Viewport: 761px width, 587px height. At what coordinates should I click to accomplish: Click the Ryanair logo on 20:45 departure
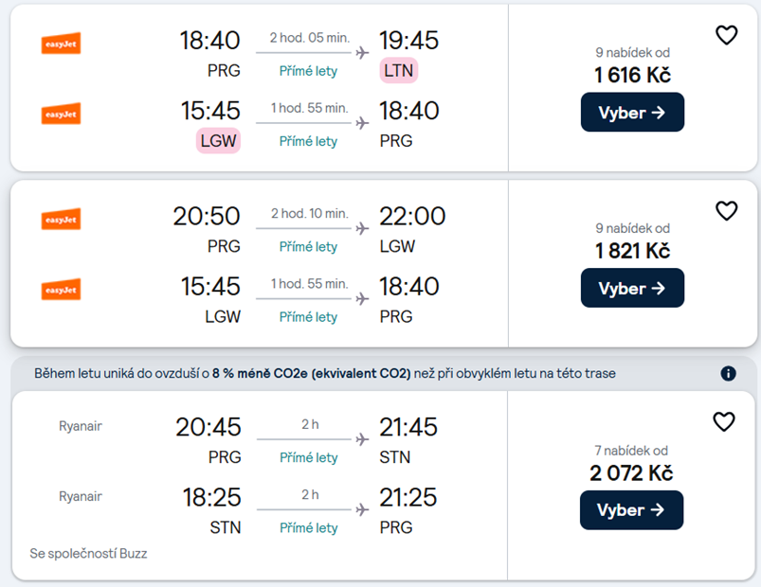80,426
